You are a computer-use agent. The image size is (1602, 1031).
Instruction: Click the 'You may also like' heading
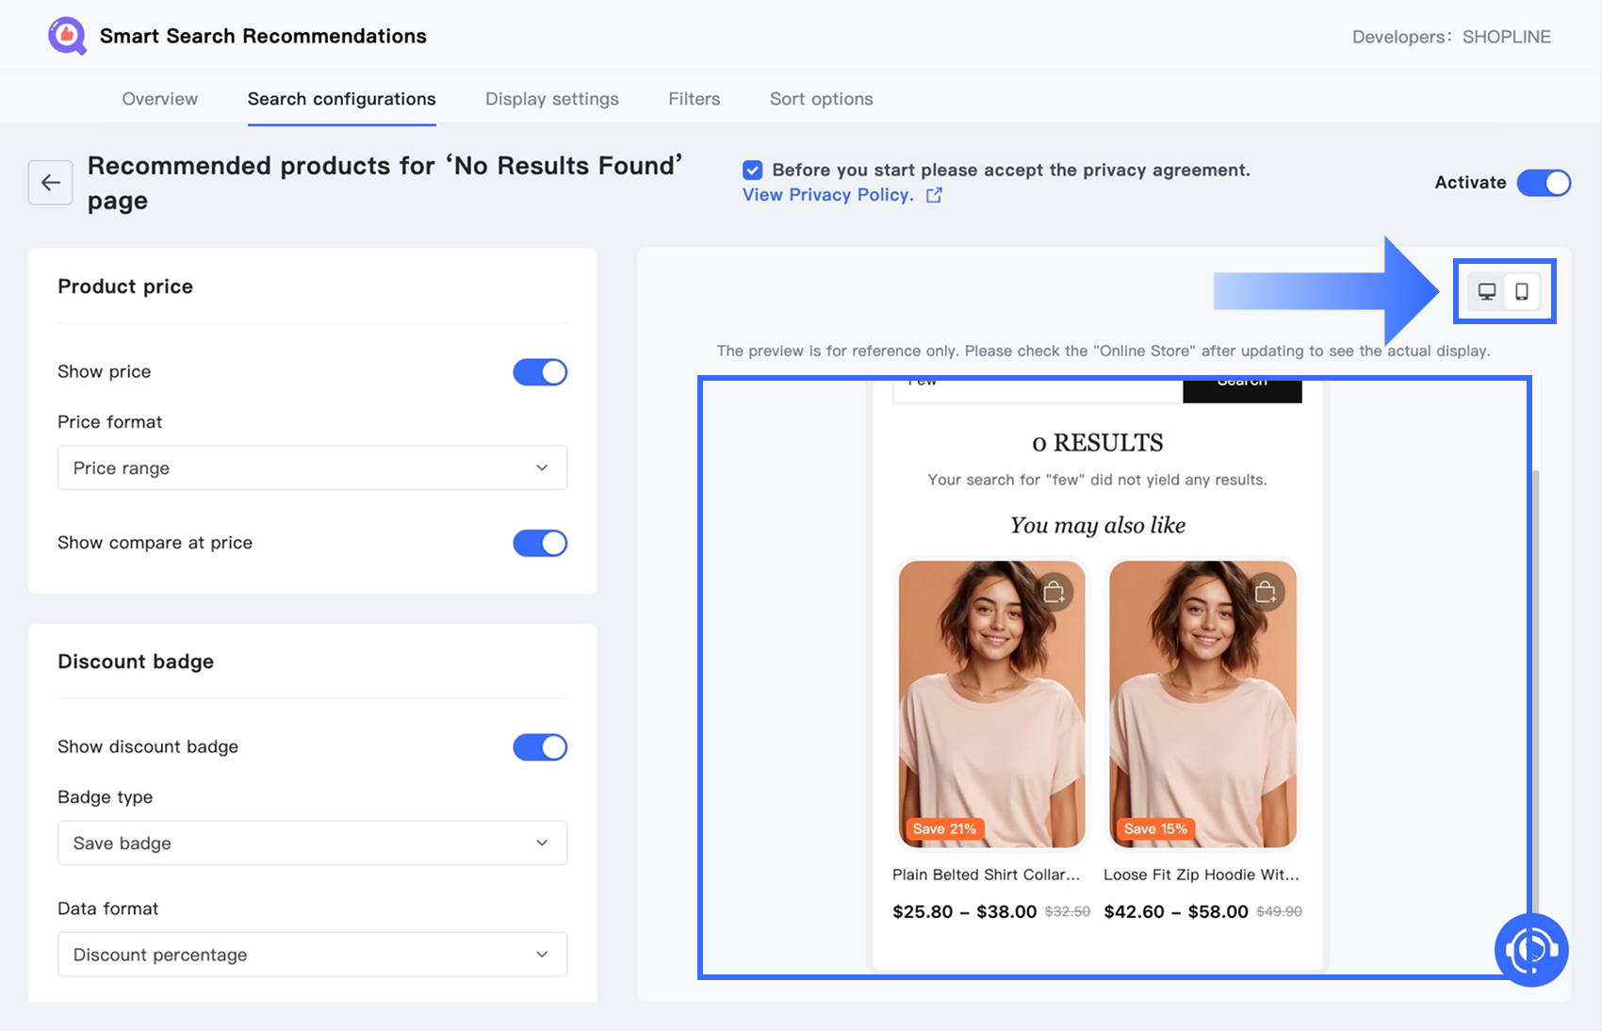tap(1098, 525)
